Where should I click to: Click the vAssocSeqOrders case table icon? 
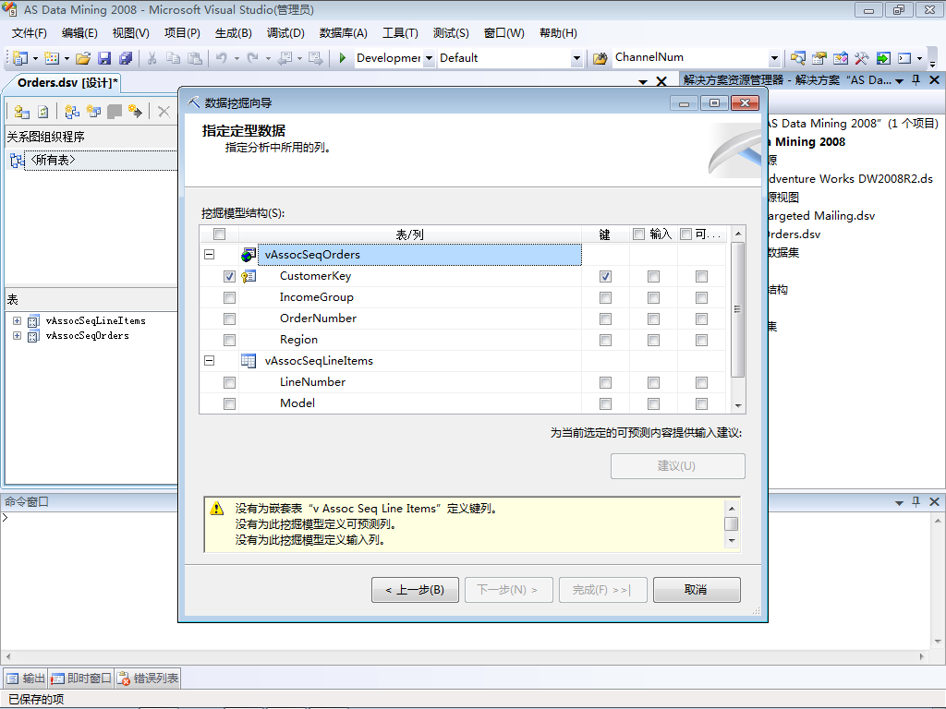click(x=248, y=255)
